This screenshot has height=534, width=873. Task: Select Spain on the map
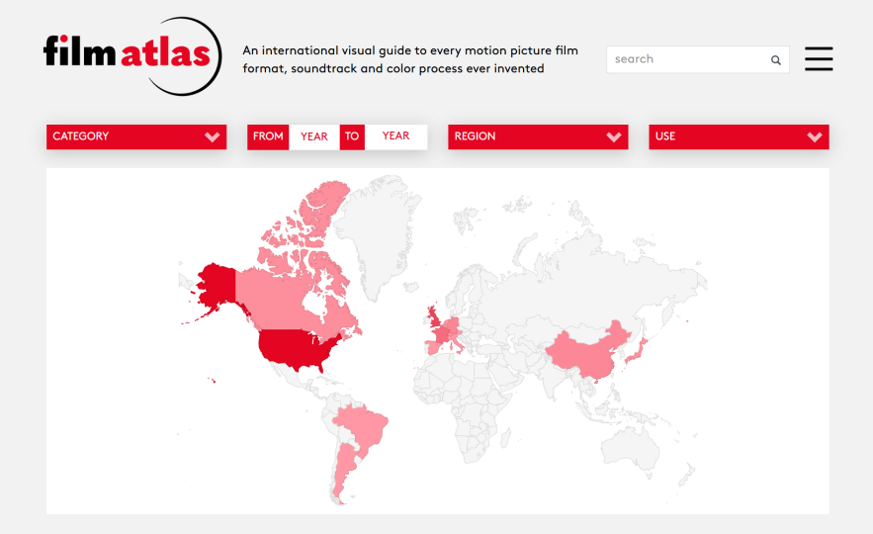pyautogui.click(x=433, y=347)
